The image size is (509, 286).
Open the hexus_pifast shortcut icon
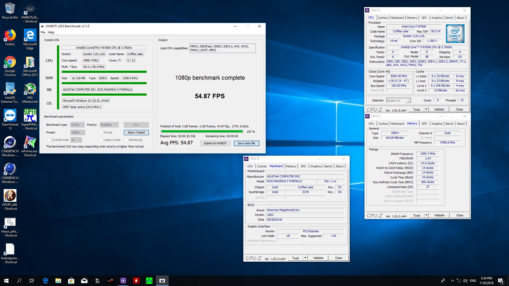pyautogui.click(x=10, y=226)
